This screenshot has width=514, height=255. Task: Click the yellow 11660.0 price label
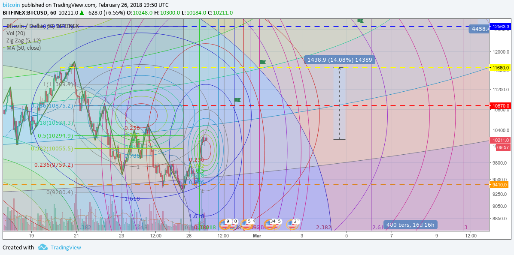(x=499, y=68)
